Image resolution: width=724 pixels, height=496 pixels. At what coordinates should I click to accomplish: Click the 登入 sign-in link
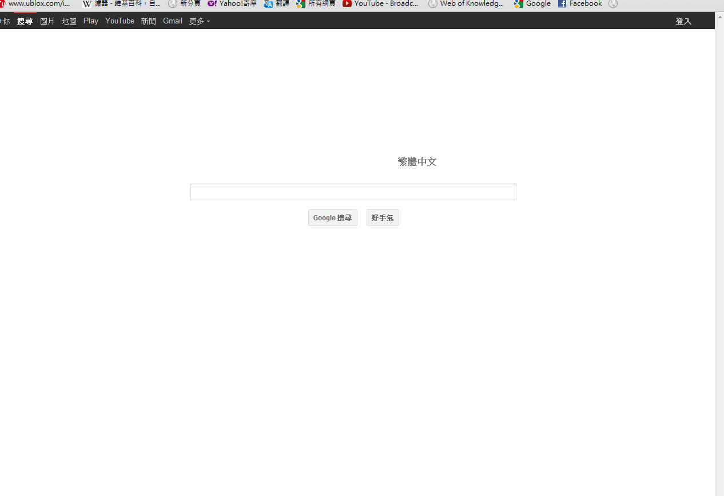[x=683, y=21]
